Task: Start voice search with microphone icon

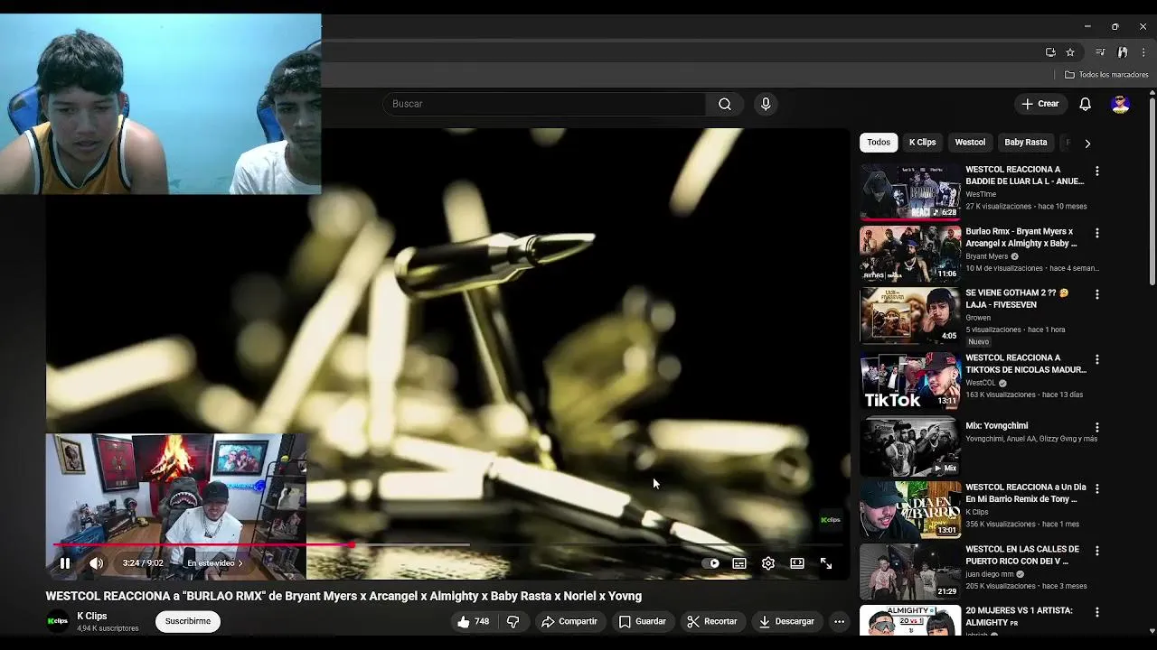Action: click(766, 104)
